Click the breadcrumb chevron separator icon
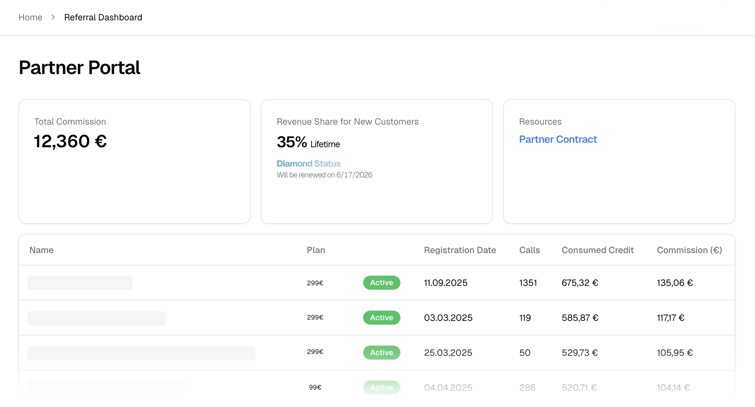755x407 pixels. [x=53, y=17]
